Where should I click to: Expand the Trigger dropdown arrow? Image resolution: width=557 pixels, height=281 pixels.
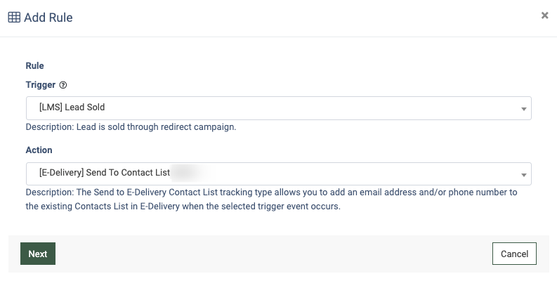click(524, 109)
